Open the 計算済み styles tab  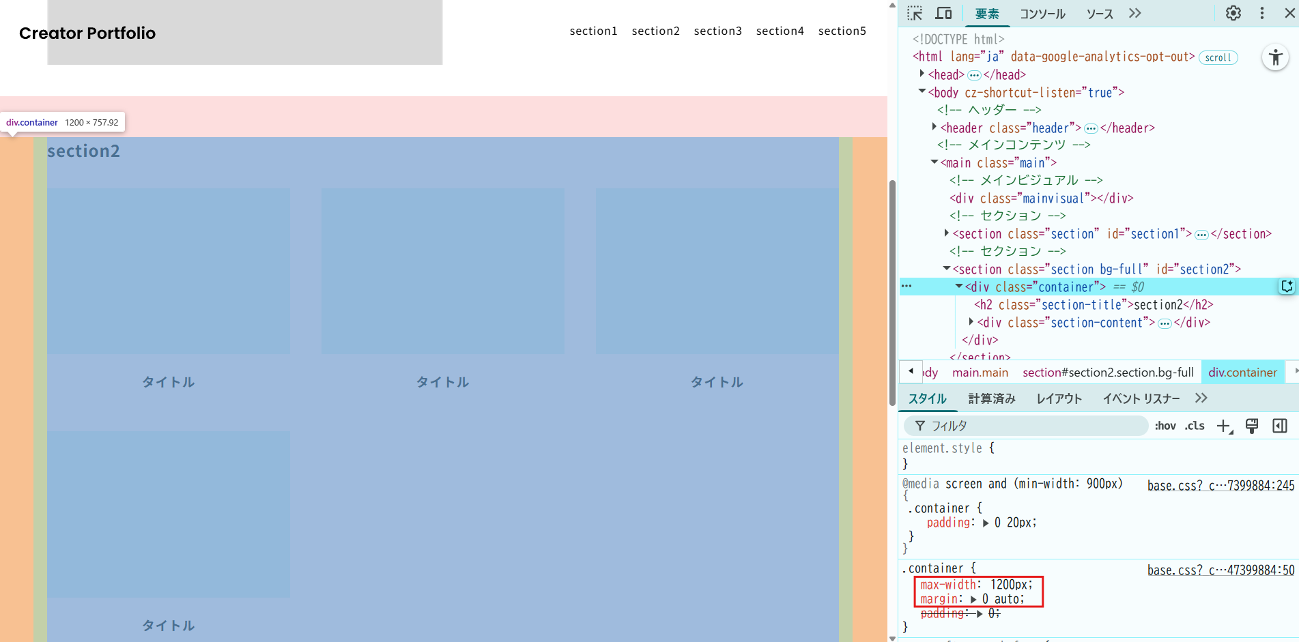pyautogui.click(x=991, y=398)
